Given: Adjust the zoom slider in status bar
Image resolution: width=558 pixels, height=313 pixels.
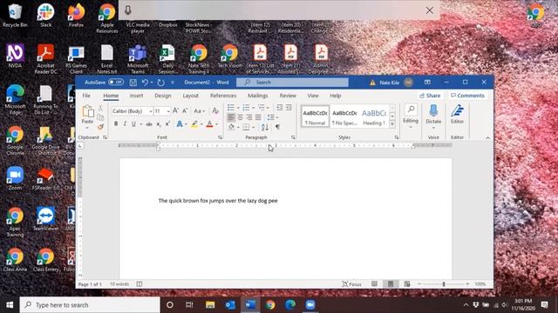Looking at the screenshot, I should tap(444, 284).
